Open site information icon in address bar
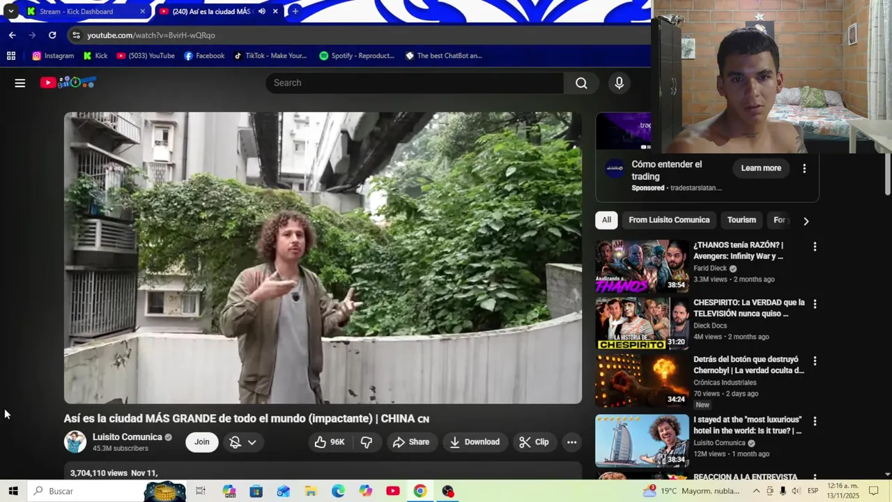892x502 pixels. 76,35
